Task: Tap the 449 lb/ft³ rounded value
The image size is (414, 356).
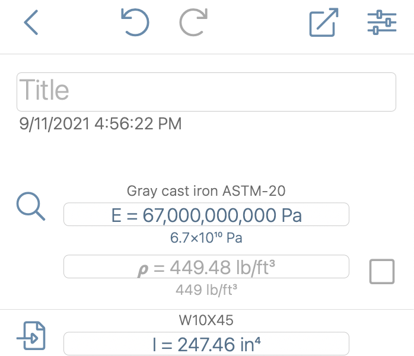Action: click(x=206, y=290)
